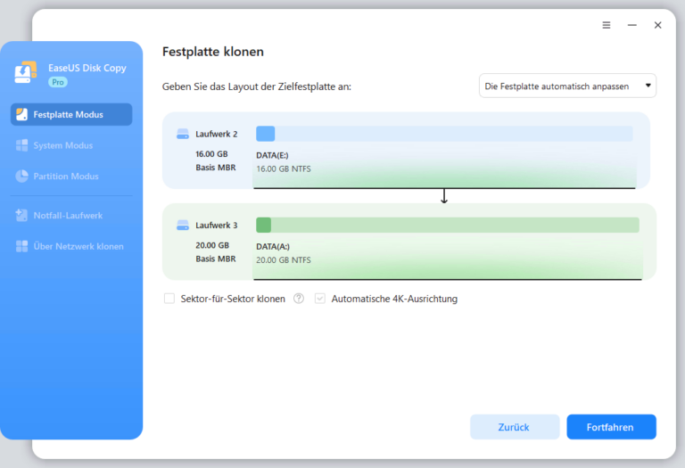Click the green DATA(A:) partition block

coord(263,225)
